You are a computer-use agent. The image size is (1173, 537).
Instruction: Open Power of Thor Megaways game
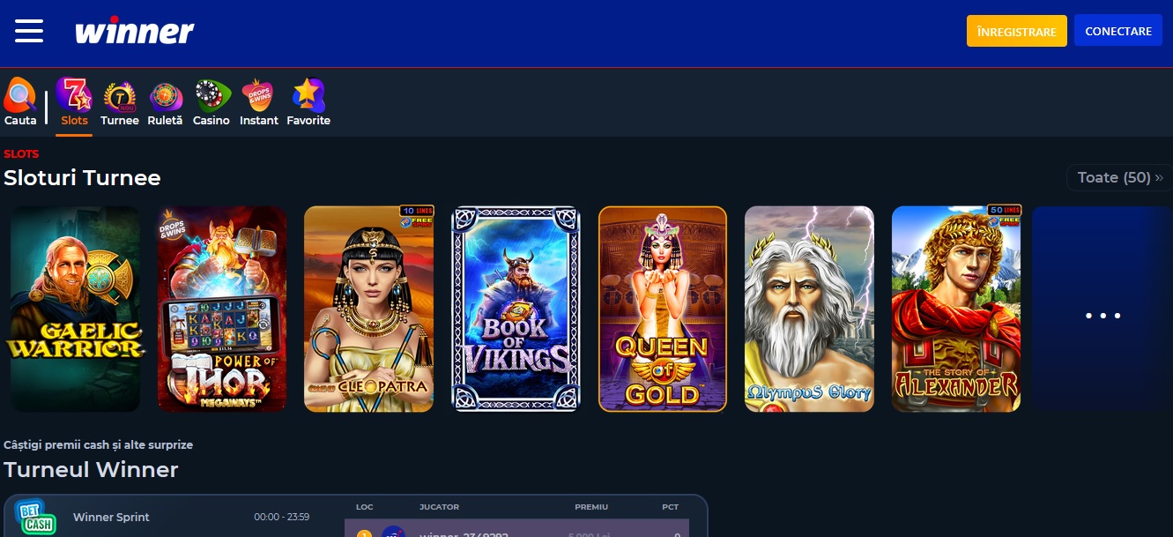pyautogui.click(x=222, y=310)
